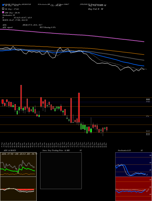Click the 'ADX signal:' label
The width and height of the screenshot is (152, 201).
tap(8, 27)
